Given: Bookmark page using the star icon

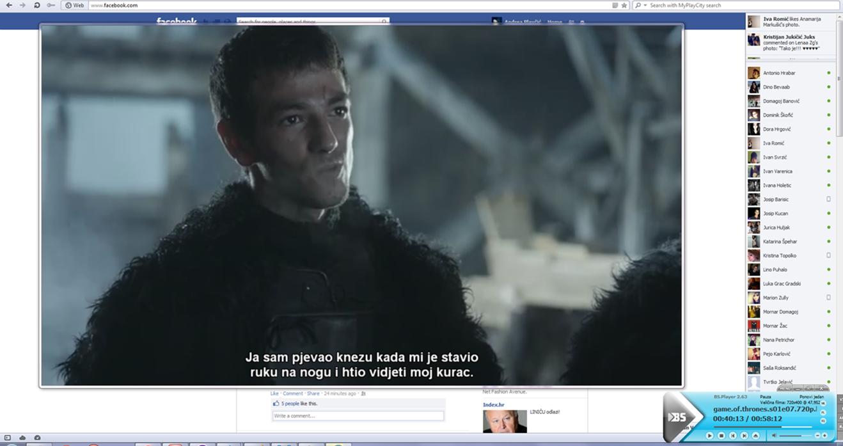Looking at the screenshot, I should [624, 5].
